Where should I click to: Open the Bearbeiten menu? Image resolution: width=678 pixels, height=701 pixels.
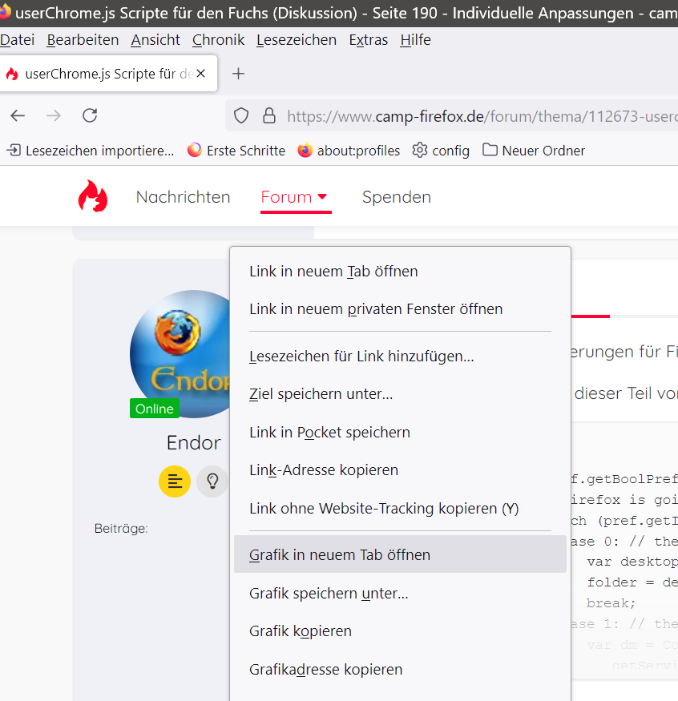(x=83, y=40)
